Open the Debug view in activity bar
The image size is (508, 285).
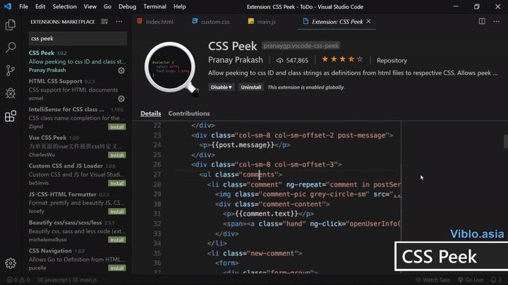pyautogui.click(x=11, y=93)
